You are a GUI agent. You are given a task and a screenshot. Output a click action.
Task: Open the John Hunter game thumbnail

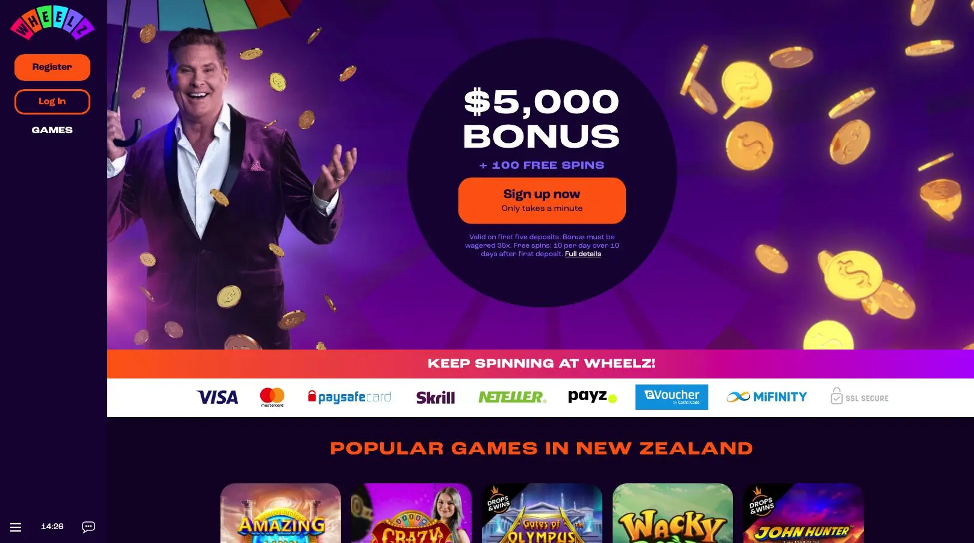coord(803,513)
